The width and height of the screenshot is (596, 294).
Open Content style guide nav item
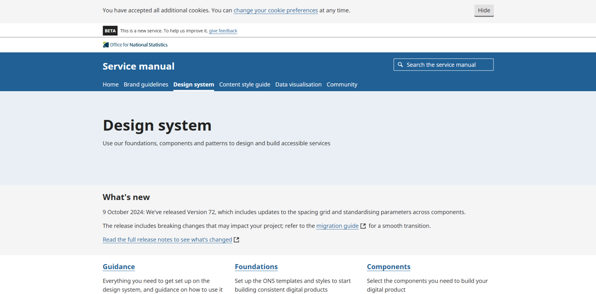[x=245, y=84]
